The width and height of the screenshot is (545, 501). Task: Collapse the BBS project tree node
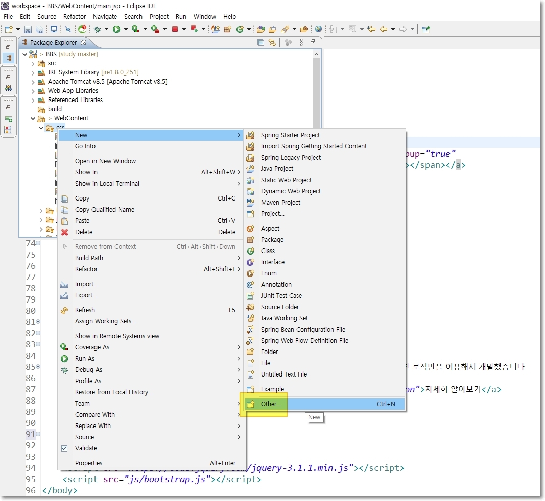click(x=25, y=54)
